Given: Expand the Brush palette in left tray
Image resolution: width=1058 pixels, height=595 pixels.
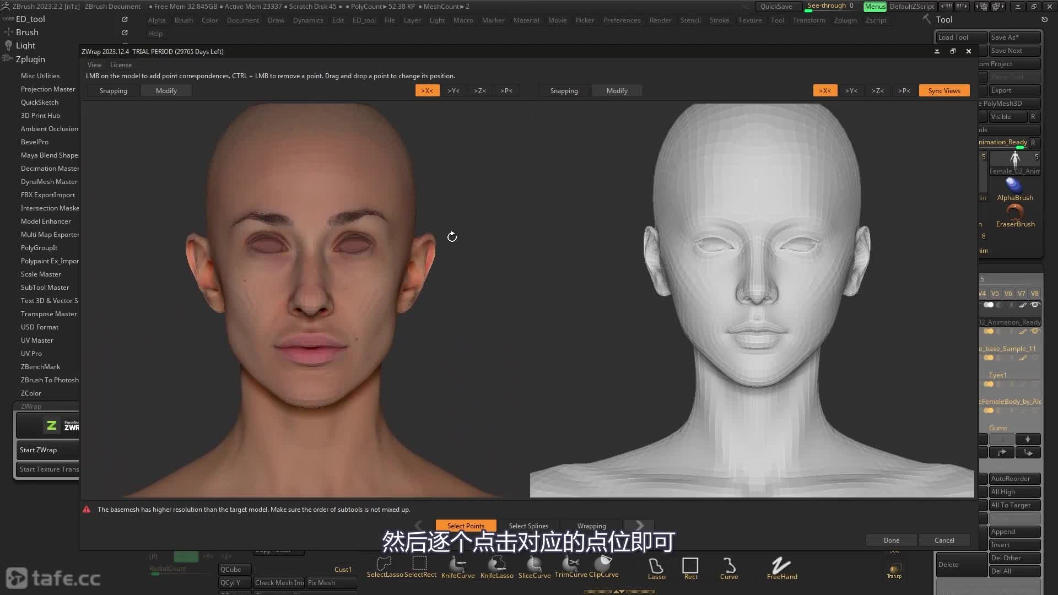Looking at the screenshot, I should tap(27, 33).
